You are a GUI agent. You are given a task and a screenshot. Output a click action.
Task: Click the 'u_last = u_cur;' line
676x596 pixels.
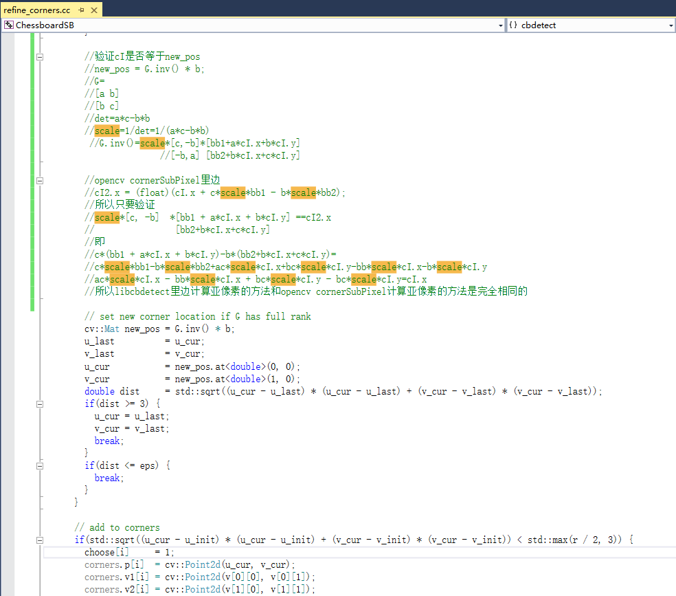[144, 342]
